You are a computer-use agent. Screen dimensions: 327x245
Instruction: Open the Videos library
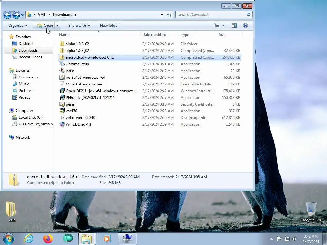pos(24,97)
